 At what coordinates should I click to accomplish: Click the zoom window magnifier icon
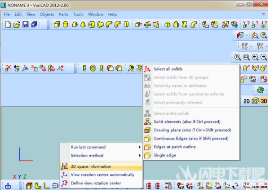[x=246, y=57]
